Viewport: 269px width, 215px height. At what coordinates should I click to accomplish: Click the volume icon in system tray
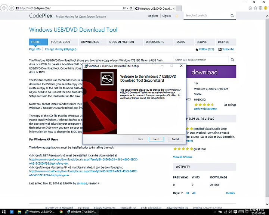pyautogui.click(x=231, y=212)
